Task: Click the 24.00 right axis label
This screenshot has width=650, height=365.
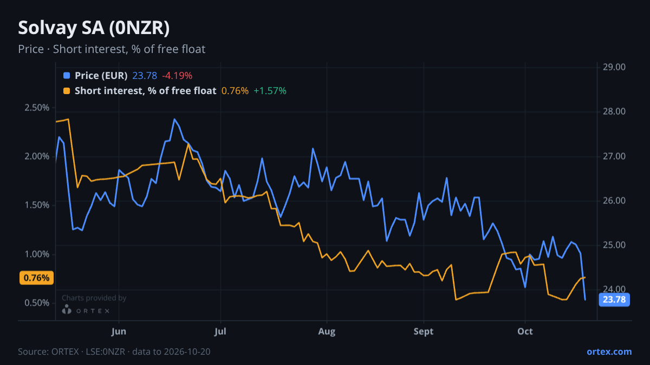Action: 614,289
